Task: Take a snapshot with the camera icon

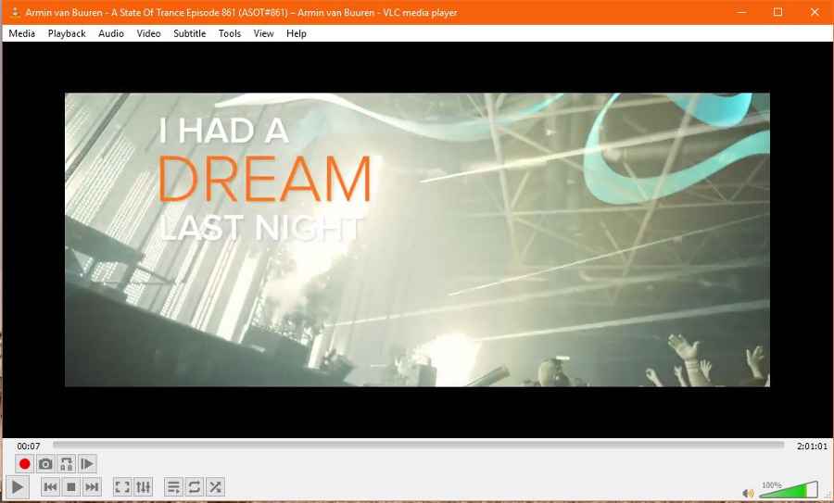Action: (45, 464)
